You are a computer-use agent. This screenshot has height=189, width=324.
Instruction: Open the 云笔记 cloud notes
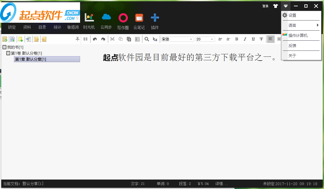click(139, 18)
